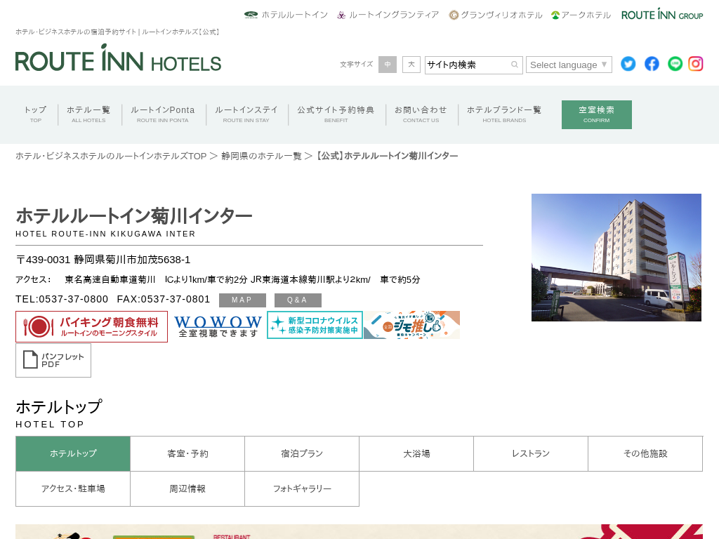Click the 空室検索 CONFIRM button

tap(597, 114)
